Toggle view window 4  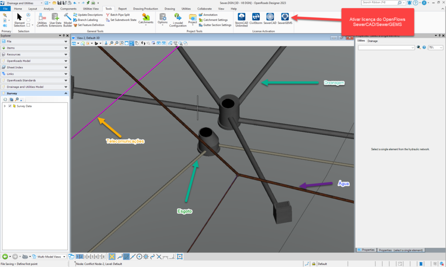click(89, 257)
